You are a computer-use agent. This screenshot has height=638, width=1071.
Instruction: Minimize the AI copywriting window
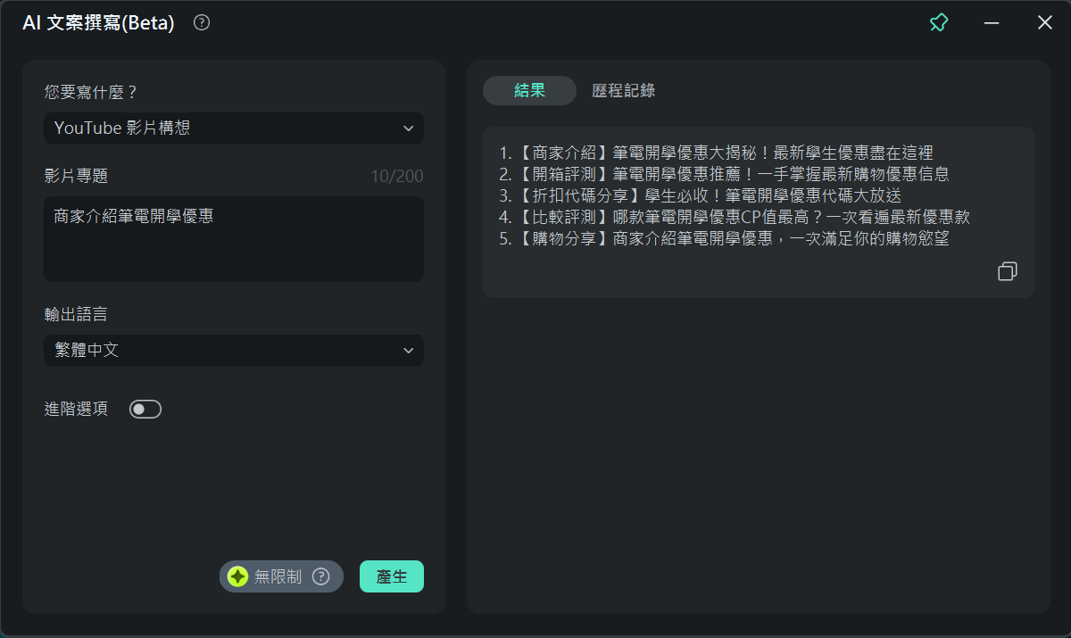pos(992,23)
